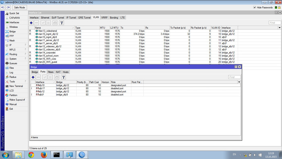Switch to the IP Tunnel tab

click(71, 18)
